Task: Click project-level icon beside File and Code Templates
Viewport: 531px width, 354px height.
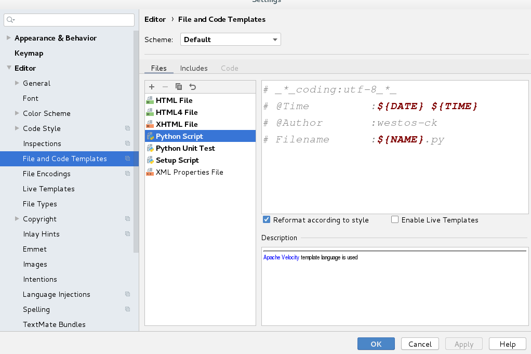Action: (x=127, y=158)
